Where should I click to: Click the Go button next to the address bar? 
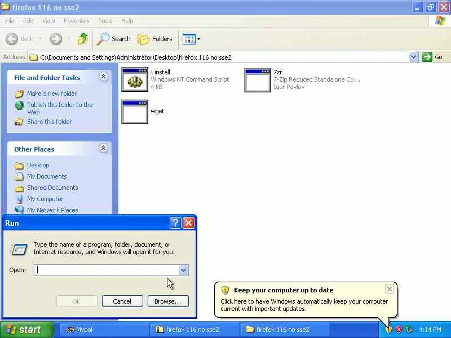(432, 57)
